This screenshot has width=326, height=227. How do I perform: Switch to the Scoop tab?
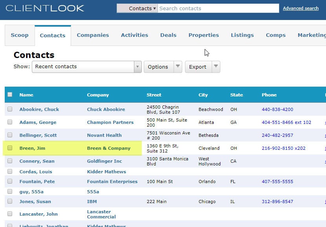[20, 35]
